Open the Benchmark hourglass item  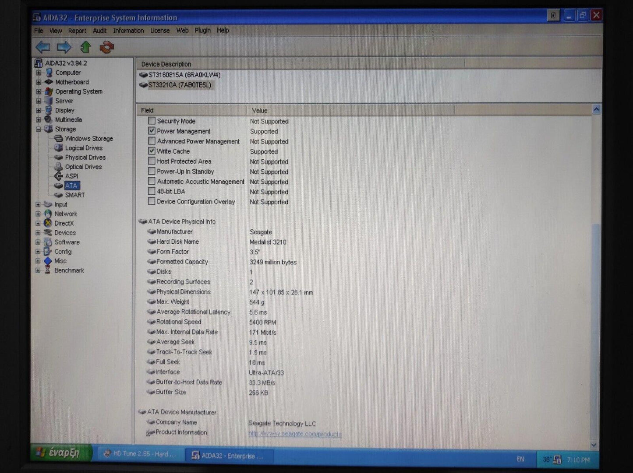click(69, 270)
